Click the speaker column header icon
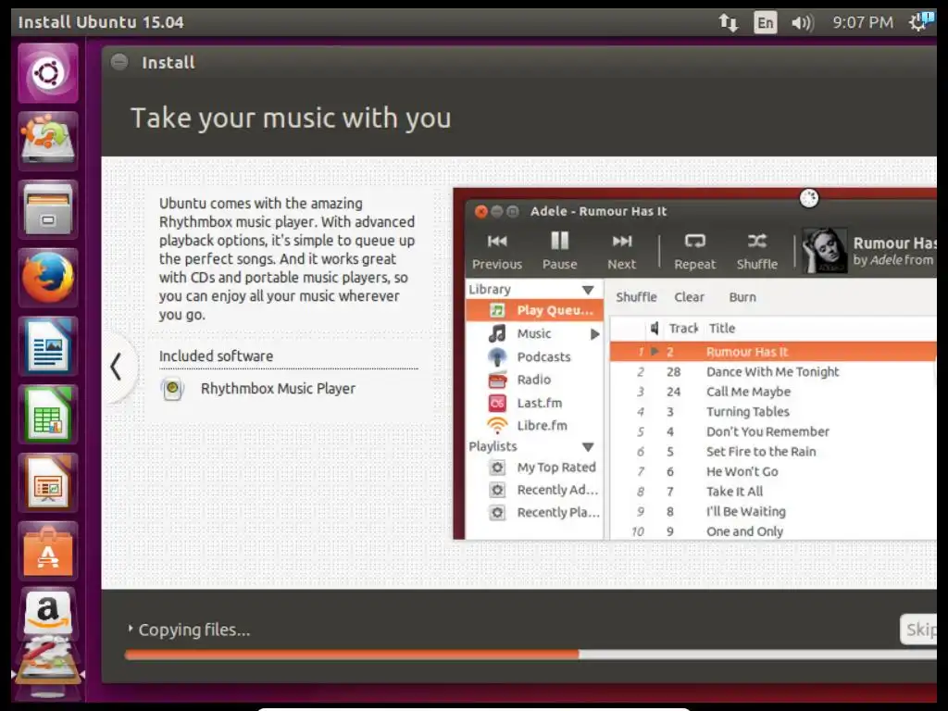The image size is (948, 711). click(x=655, y=329)
